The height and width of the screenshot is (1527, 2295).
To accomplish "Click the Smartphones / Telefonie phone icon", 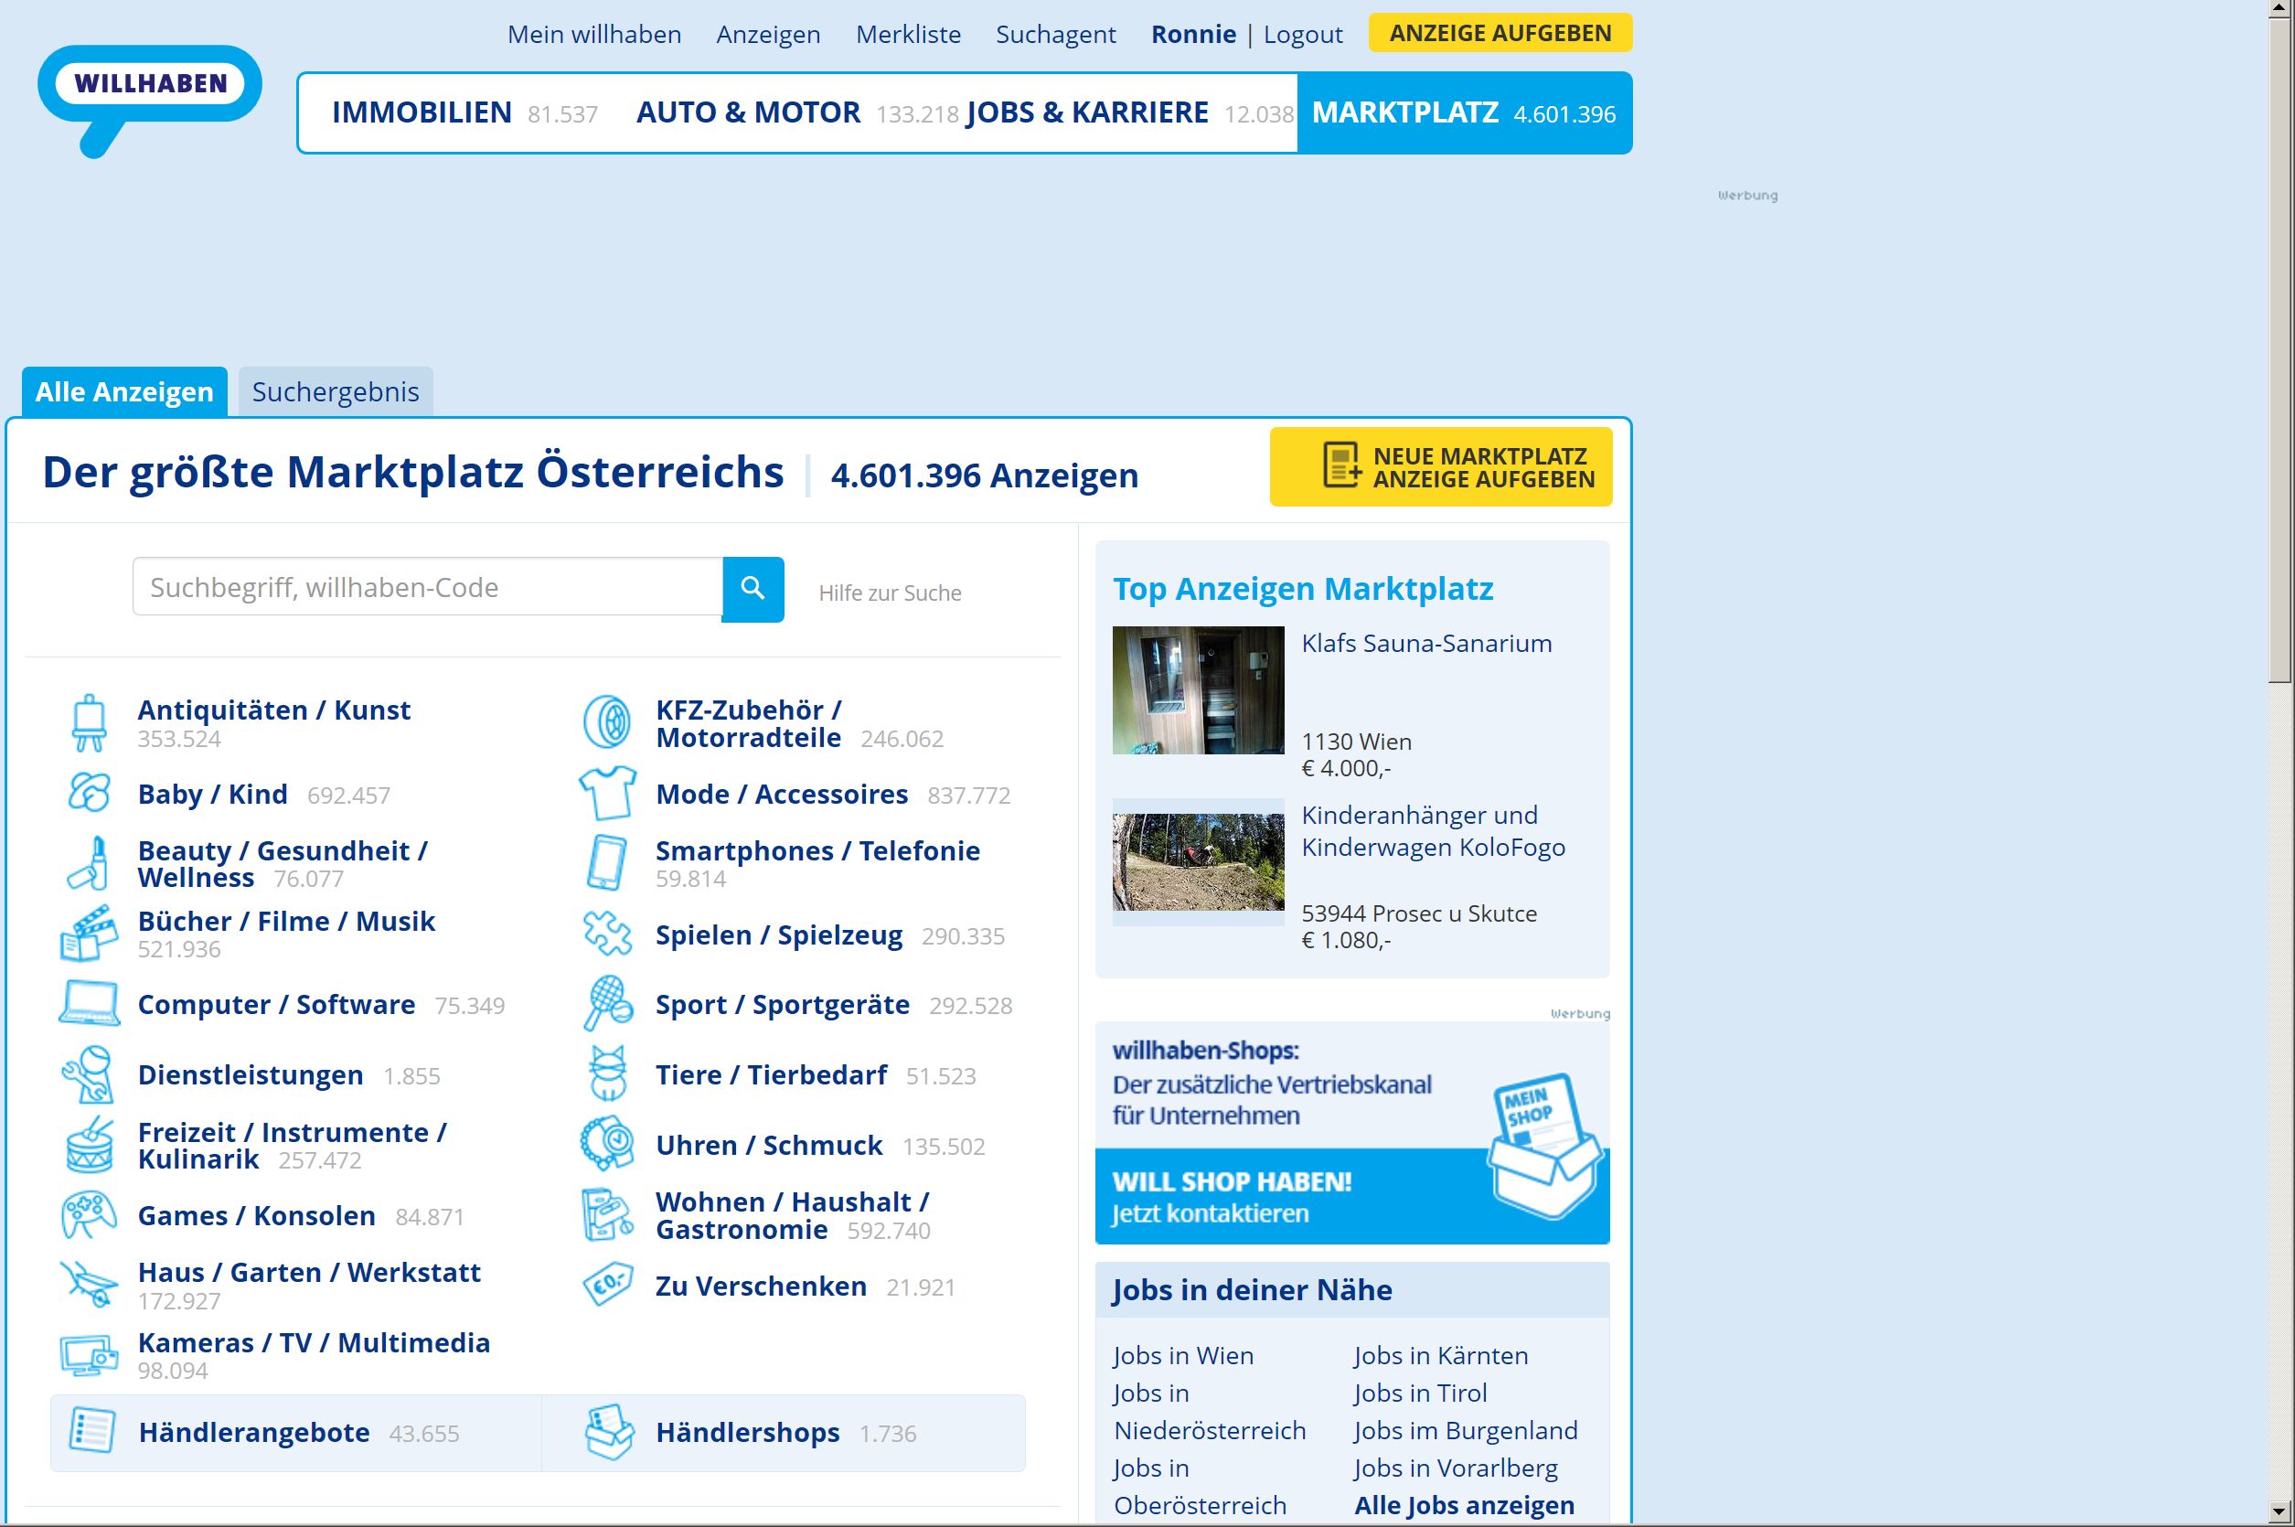I will (x=606, y=863).
